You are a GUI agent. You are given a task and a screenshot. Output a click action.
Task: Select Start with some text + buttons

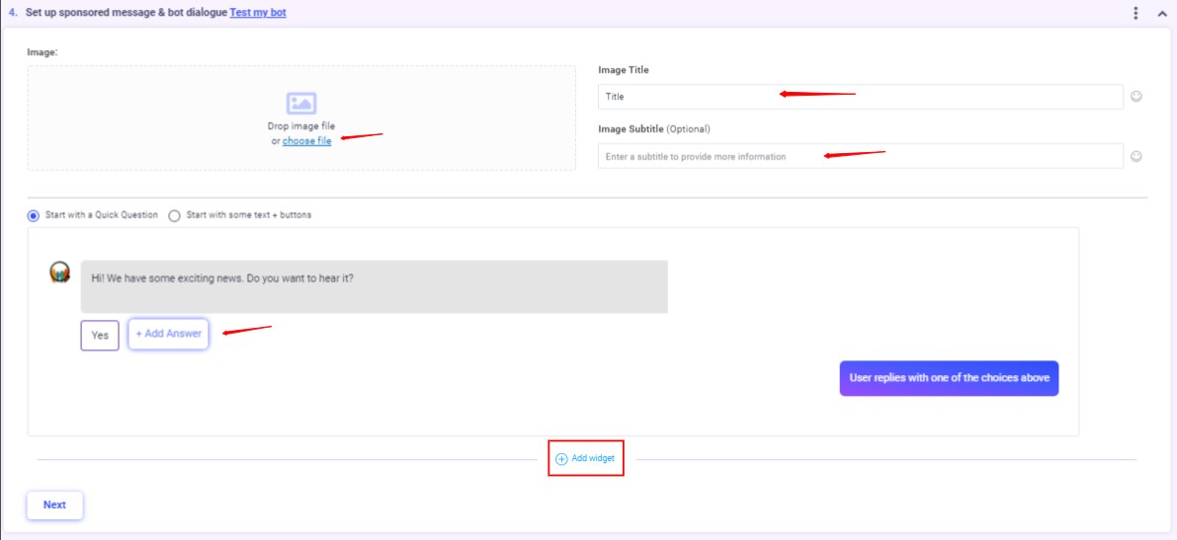(x=174, y=216)
